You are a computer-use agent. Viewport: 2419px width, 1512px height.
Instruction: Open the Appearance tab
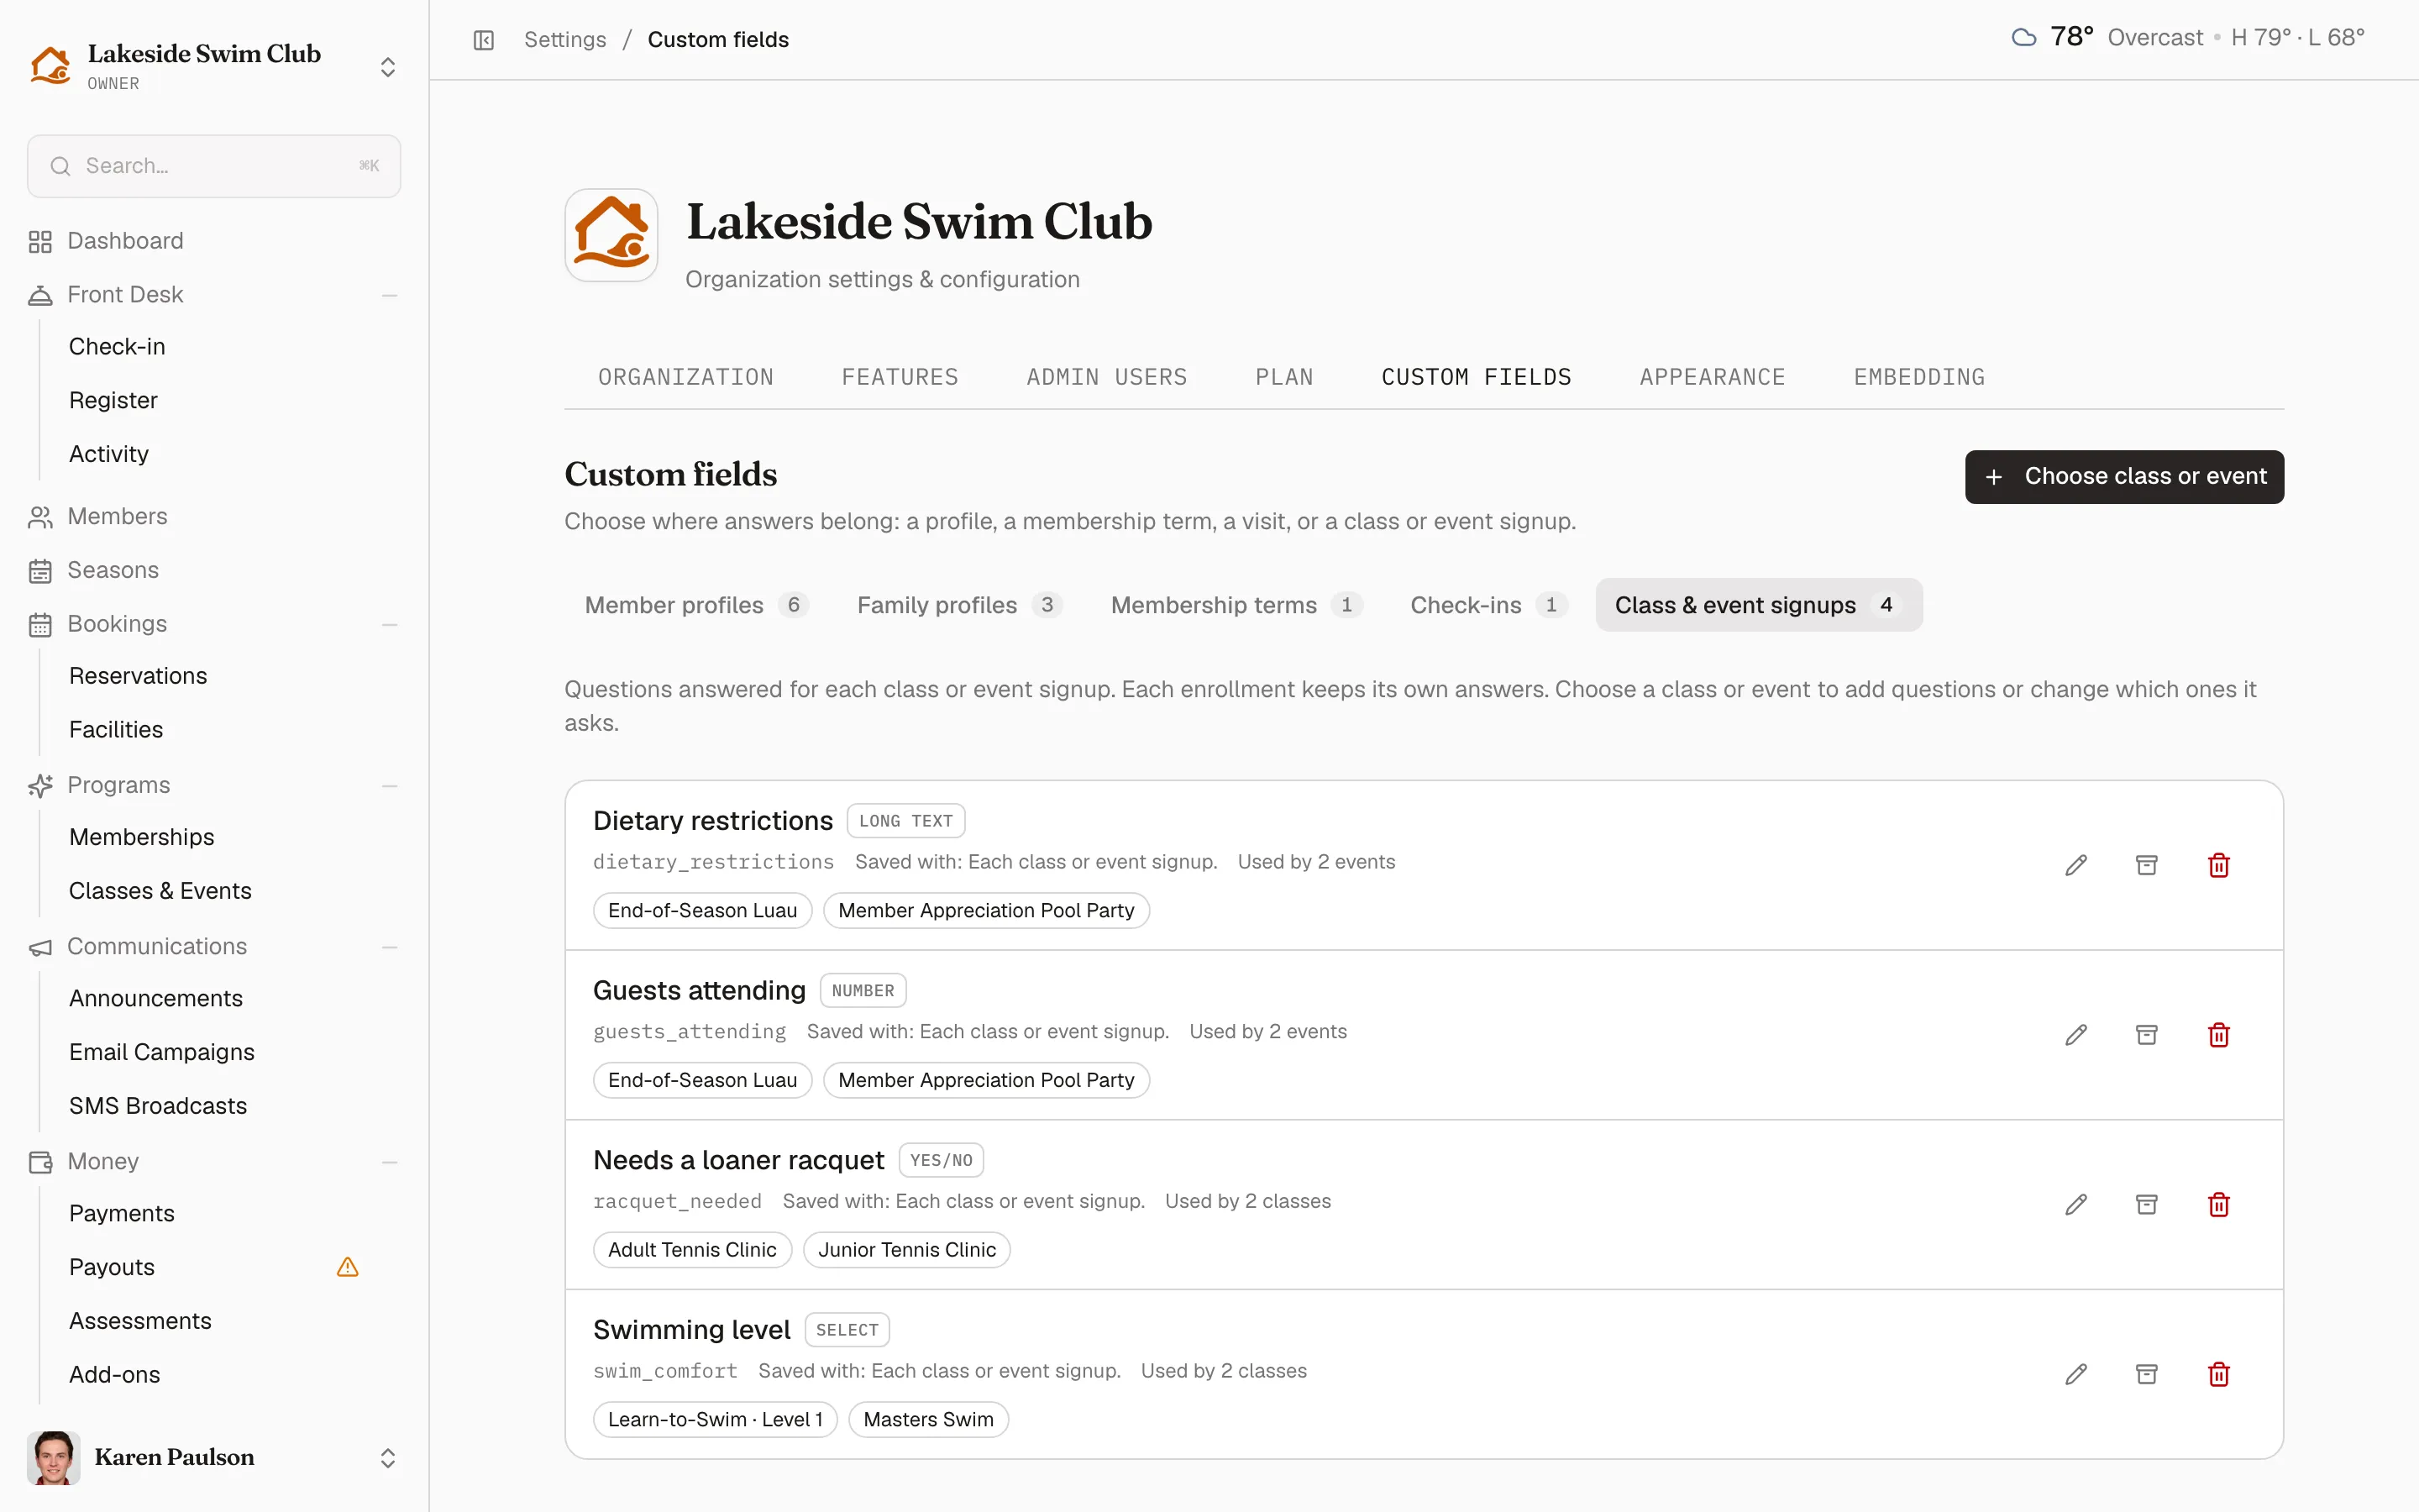pos(1713,377)
